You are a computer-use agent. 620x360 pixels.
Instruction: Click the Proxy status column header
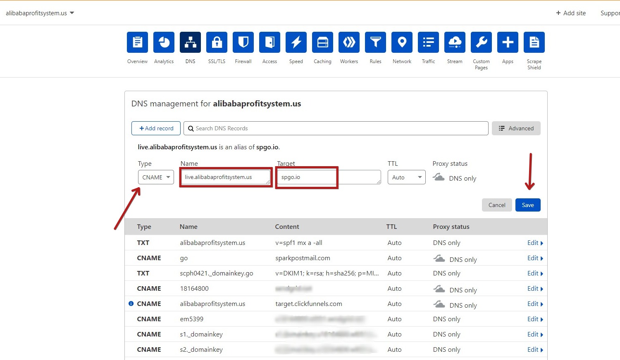[x=451, y=227]
